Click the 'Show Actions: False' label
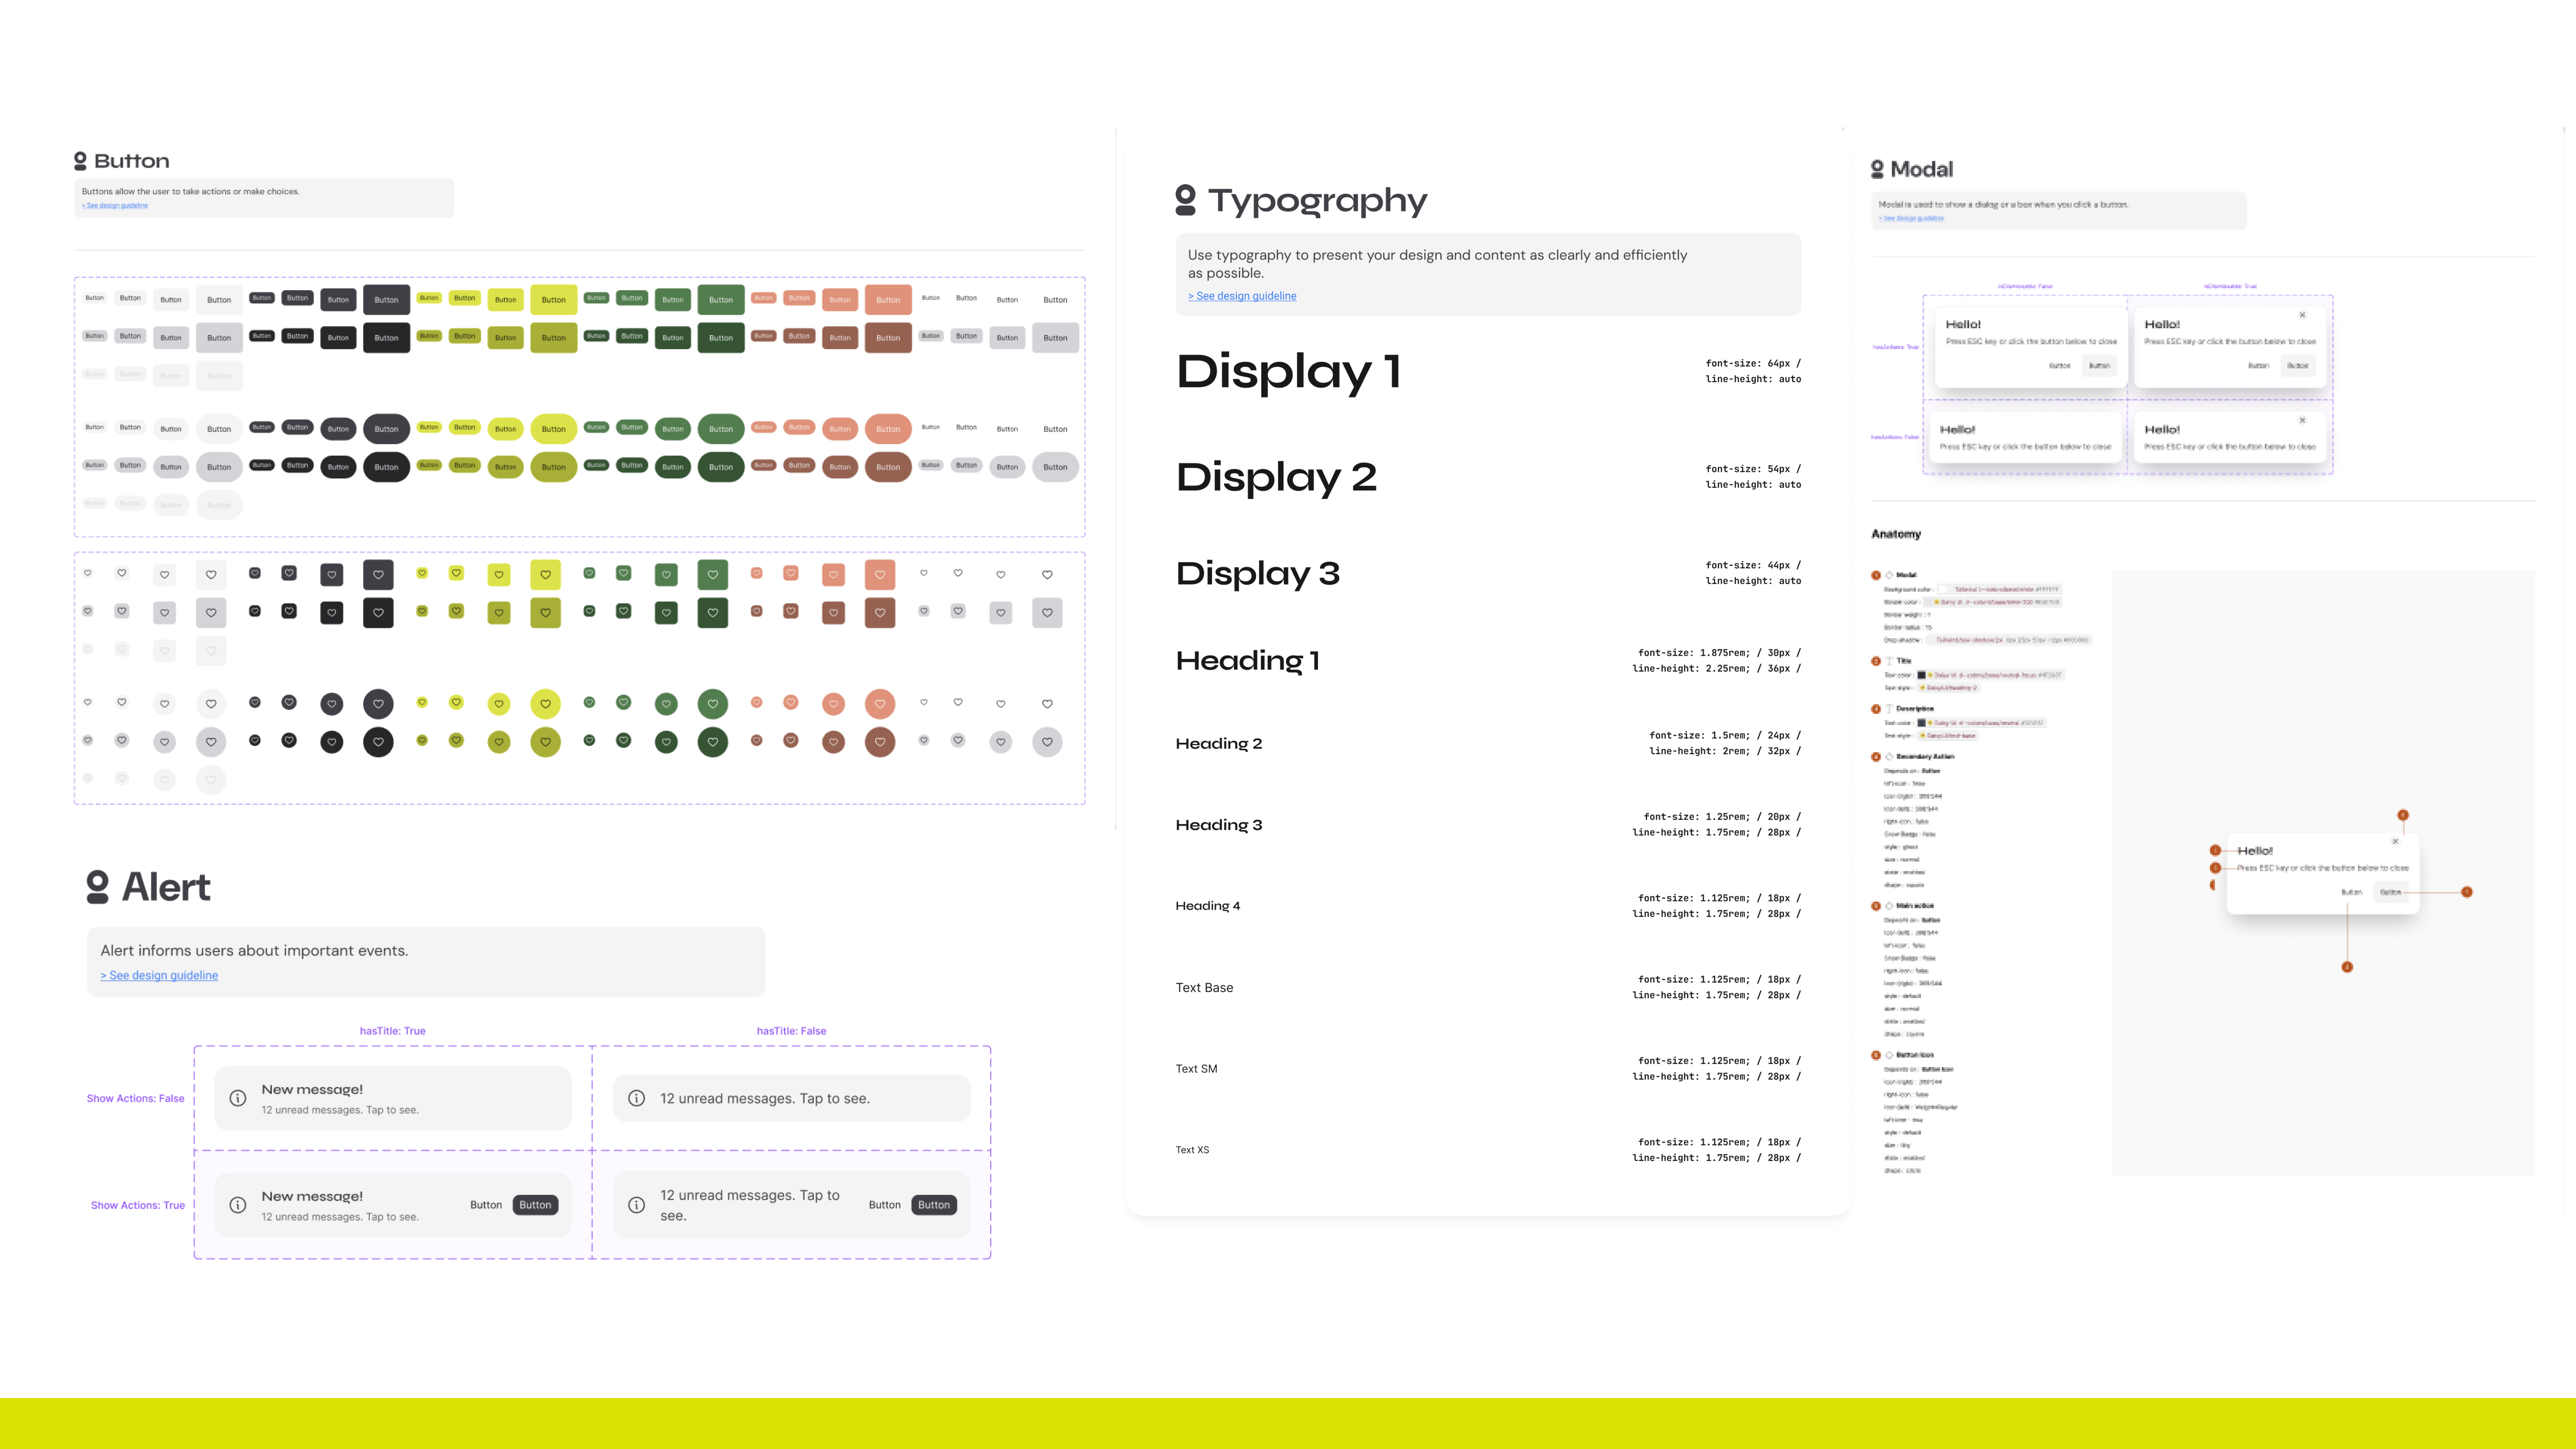Viewport: 2576px width, 1449px height. coord(136,1098)
